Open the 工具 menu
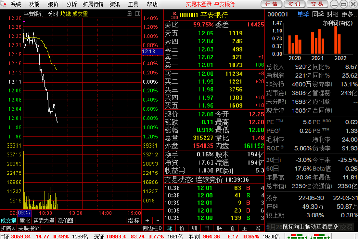358x239 pixels. 133,4
